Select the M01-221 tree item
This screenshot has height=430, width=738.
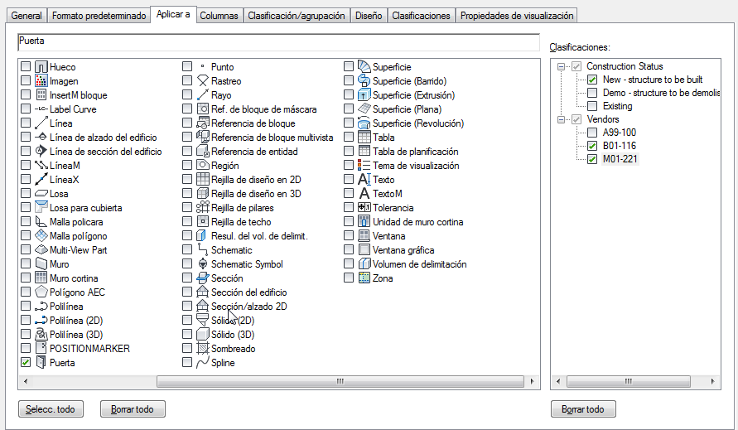(x=620, y=159)
